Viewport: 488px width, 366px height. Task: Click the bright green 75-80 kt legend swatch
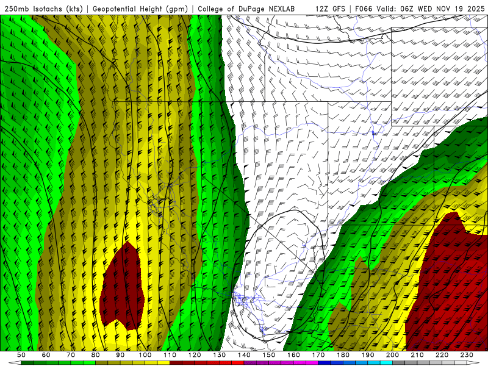click(89, 362)
